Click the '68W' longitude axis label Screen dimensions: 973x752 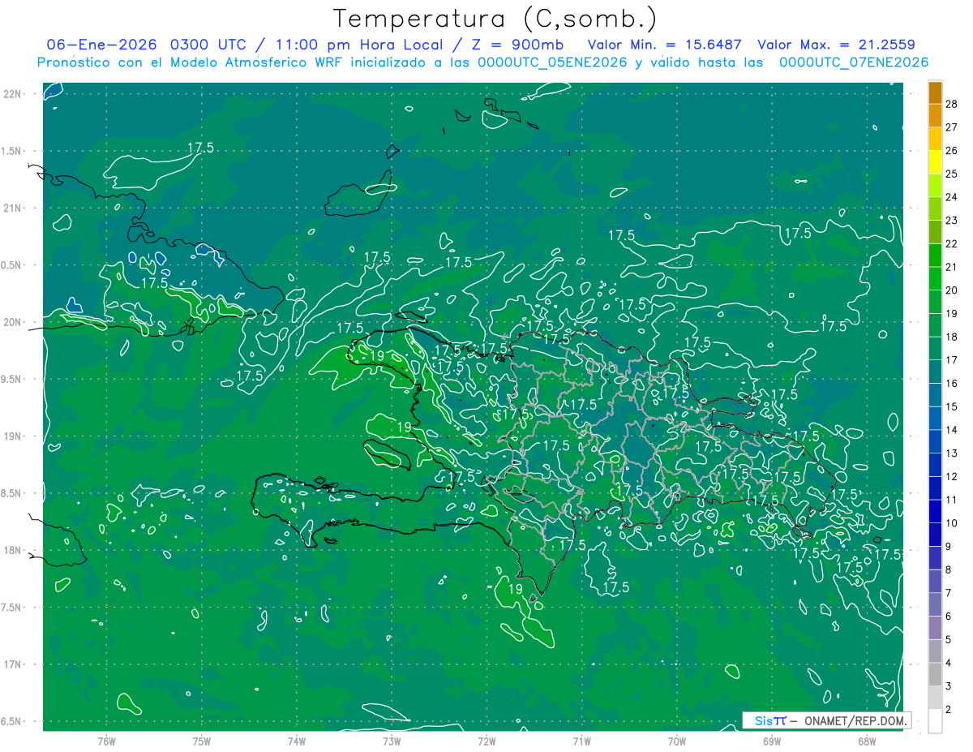pyautogui.click(x=867, y=741)
